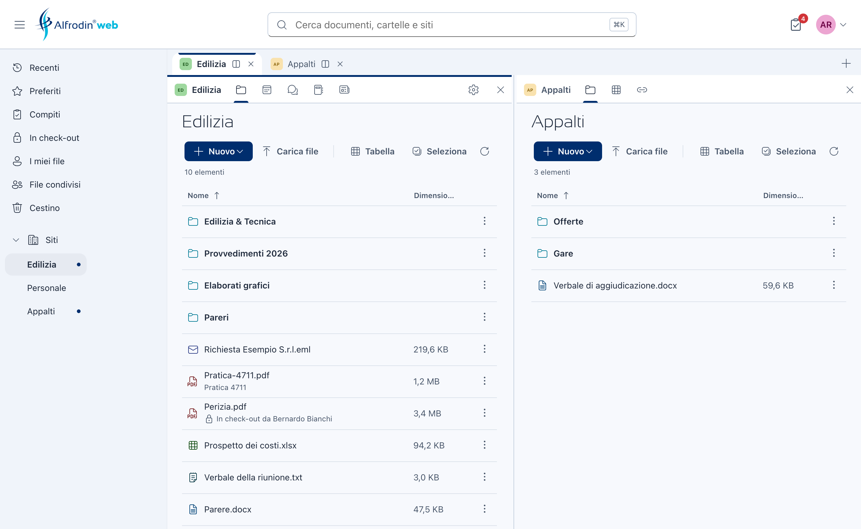The image size is (861, 529).
Task: Open the Offerte folder in Appalti
Action: click(x=568, y=221)
